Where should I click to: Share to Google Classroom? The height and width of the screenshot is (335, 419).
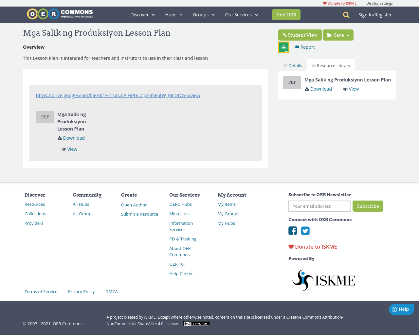pos(283,47)
